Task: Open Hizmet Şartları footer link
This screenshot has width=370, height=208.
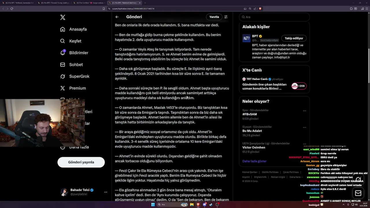Action: coord(250,172)
